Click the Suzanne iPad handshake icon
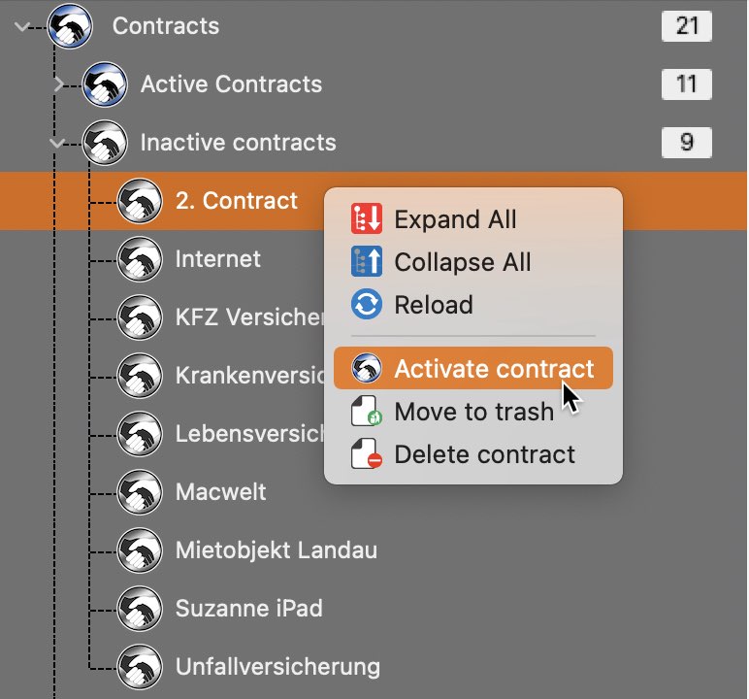Image resolution: width=749 pixels, height=699 pixels. coord(140,609)
